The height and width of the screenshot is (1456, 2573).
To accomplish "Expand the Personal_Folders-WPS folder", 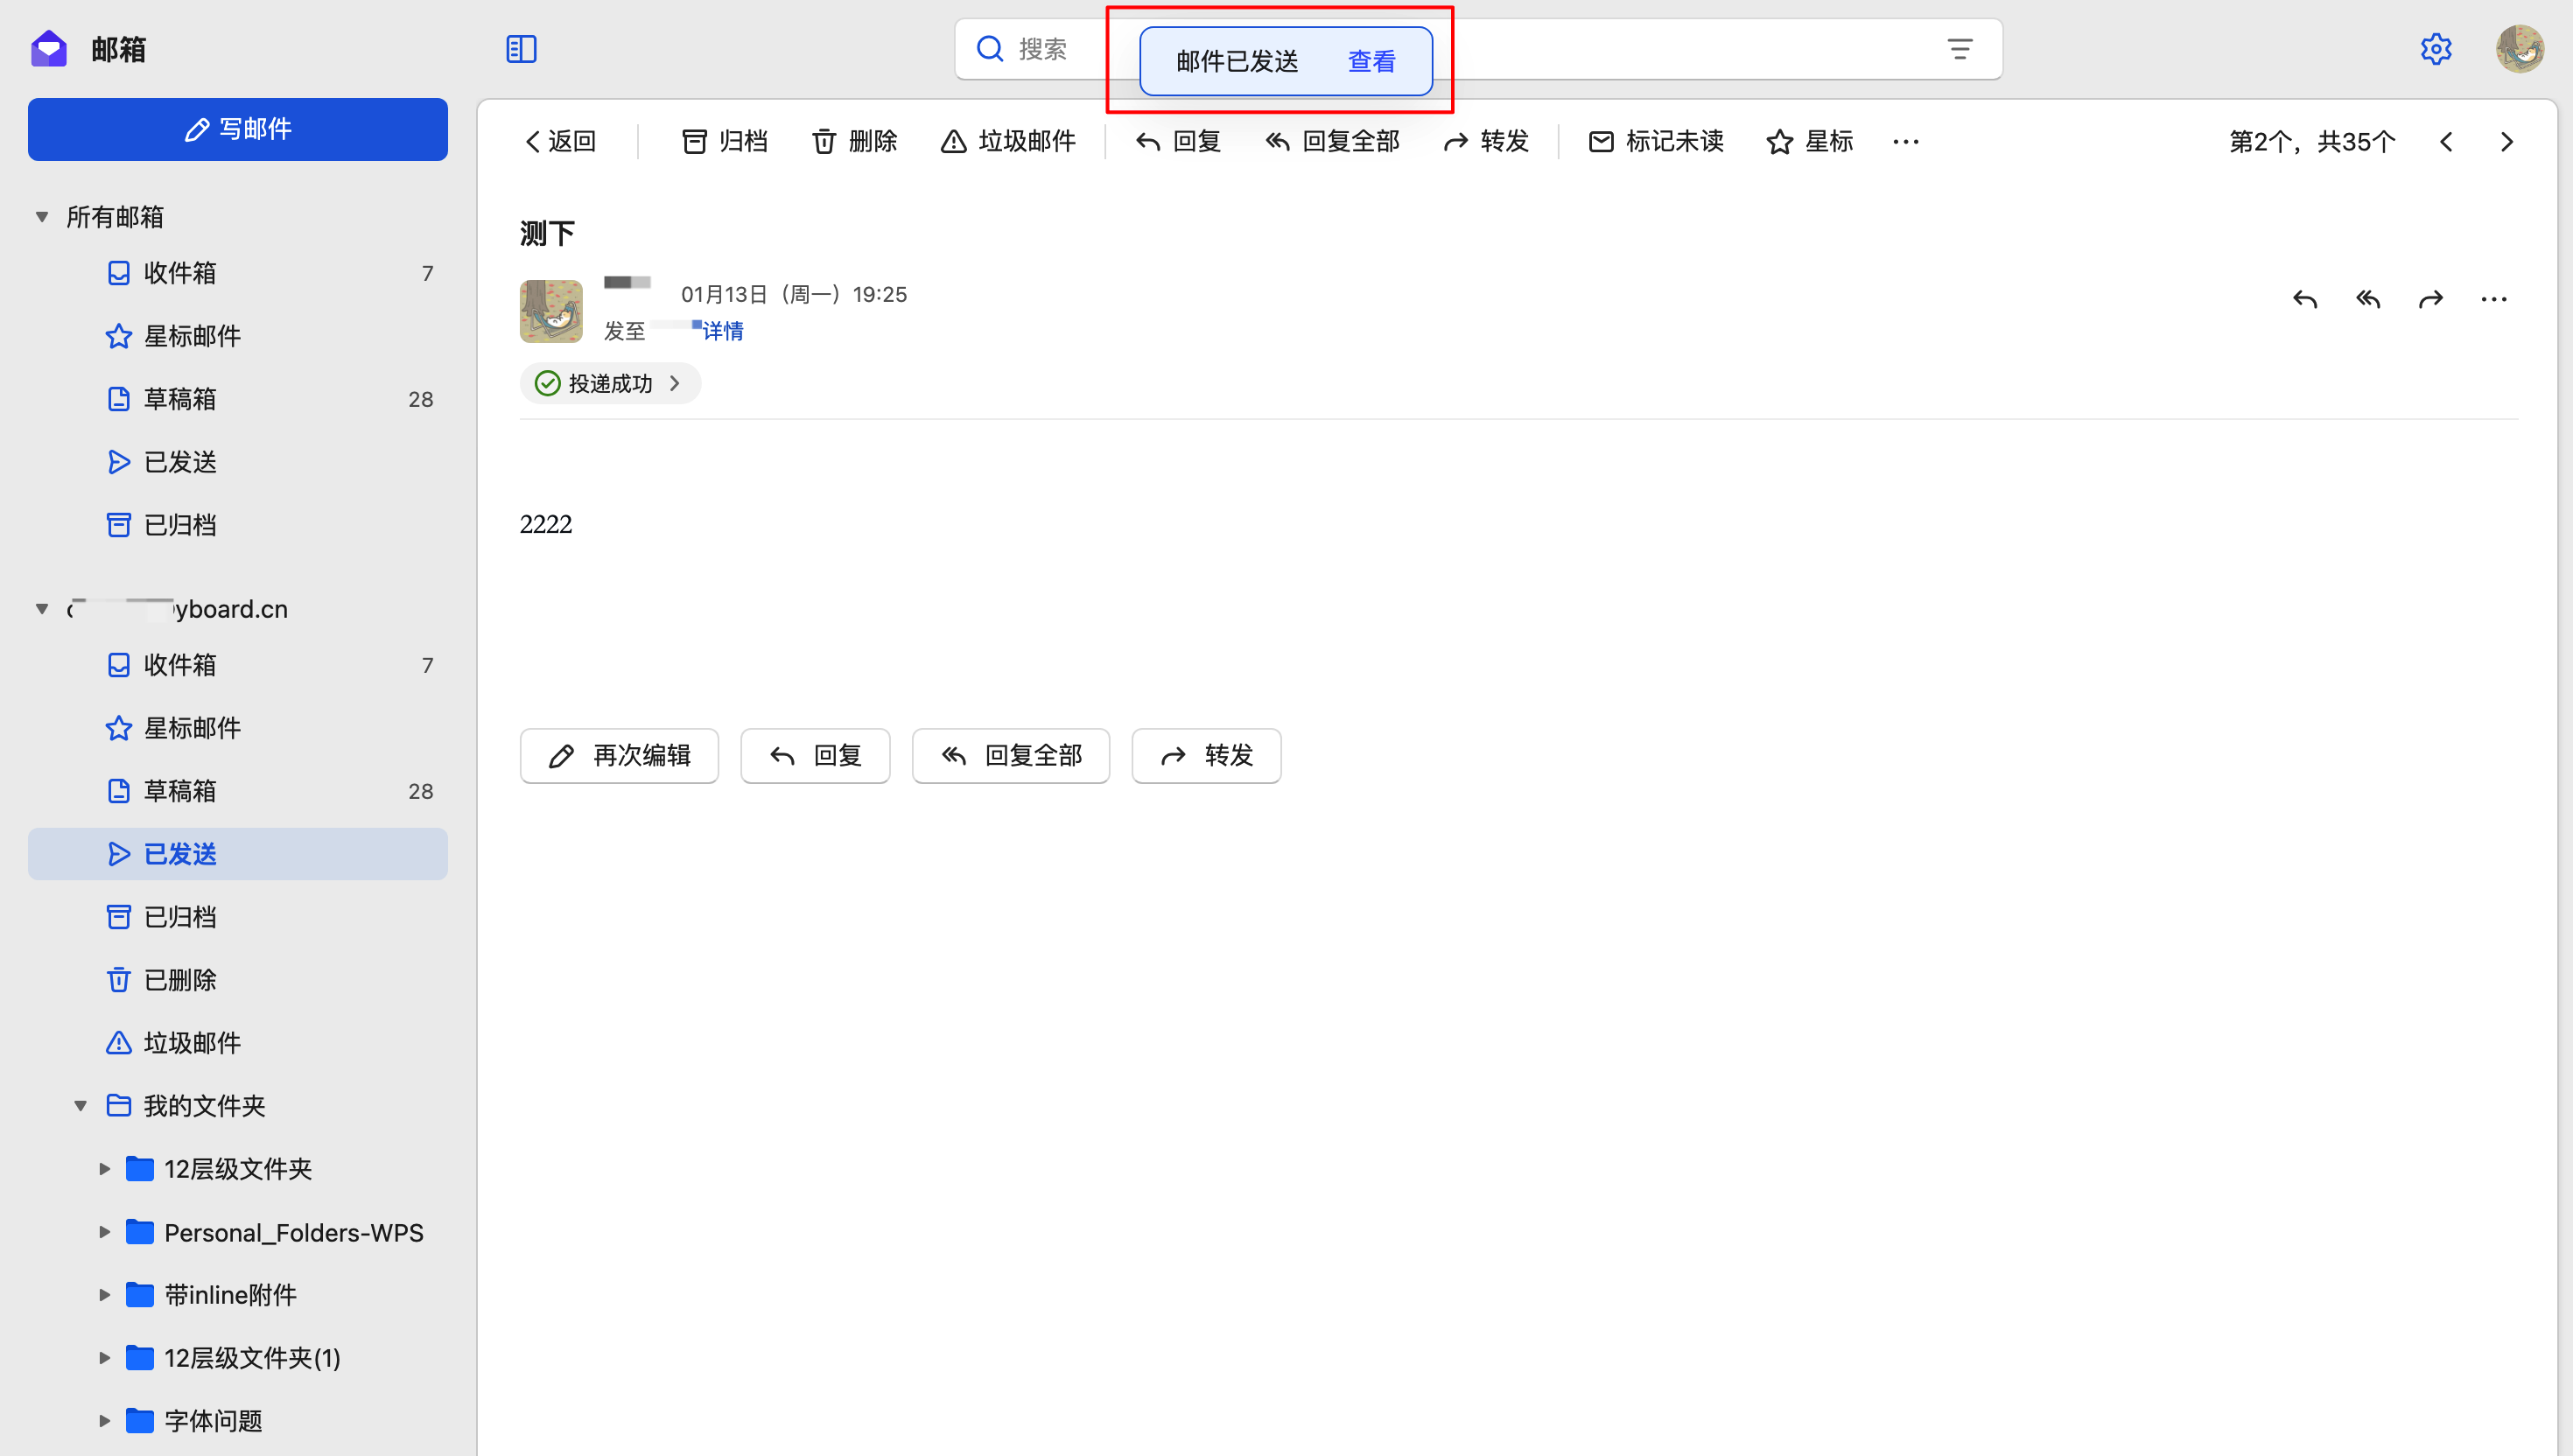I will (105, 1232).
